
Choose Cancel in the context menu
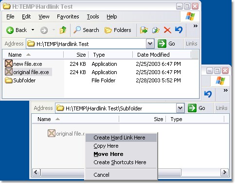click(x=121, y=175)
